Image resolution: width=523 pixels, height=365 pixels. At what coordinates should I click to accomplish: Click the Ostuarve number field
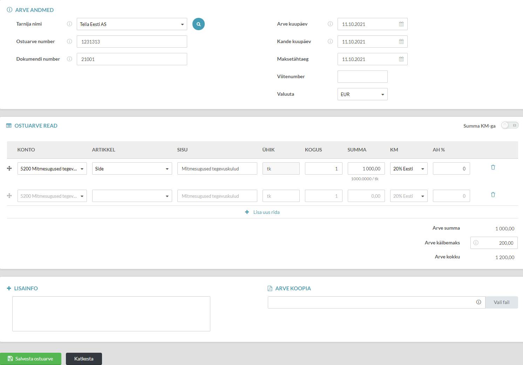(132, 42)
